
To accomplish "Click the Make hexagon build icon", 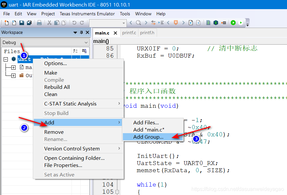I will point(216,23).
